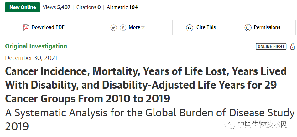
Task: Open the Citations count link
Action: (88, 7)
